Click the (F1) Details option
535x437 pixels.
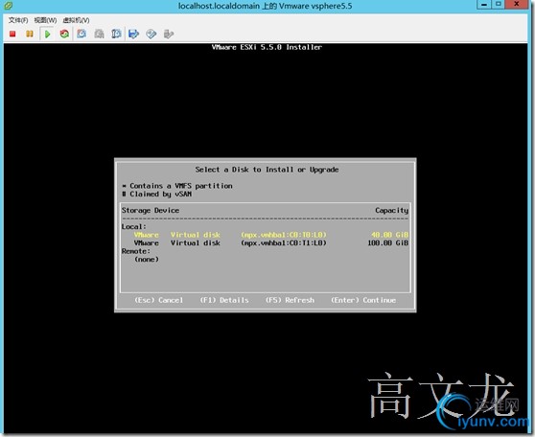[x=224, y=300]
